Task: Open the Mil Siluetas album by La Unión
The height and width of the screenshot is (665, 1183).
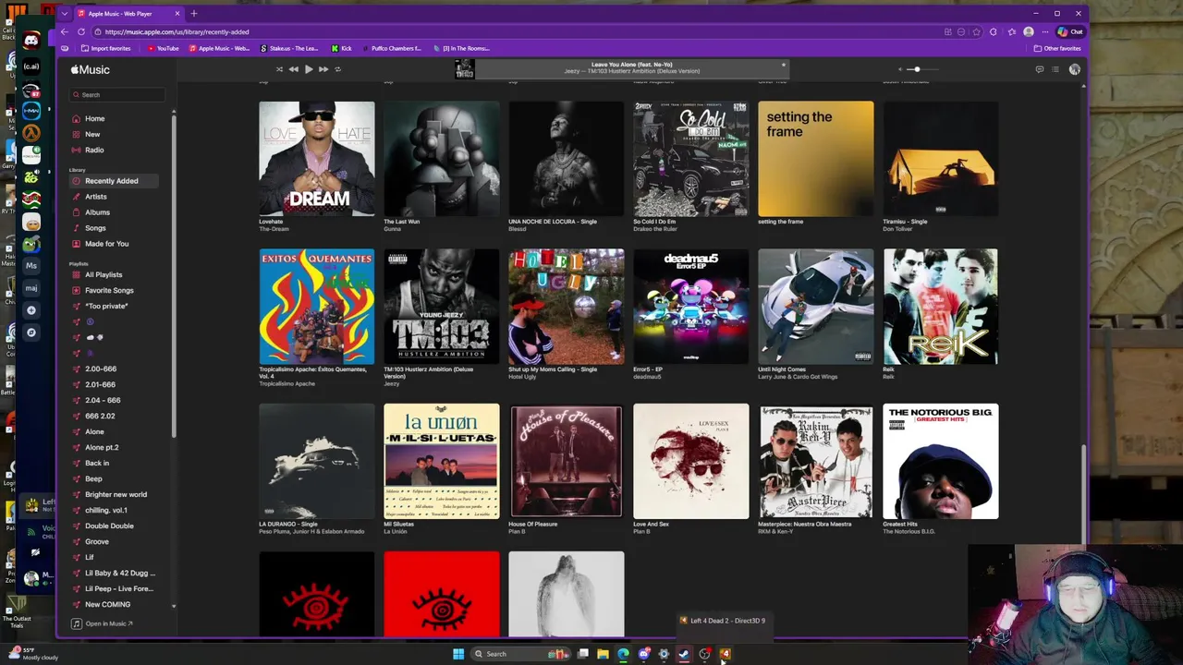Action: coord(442,461)
